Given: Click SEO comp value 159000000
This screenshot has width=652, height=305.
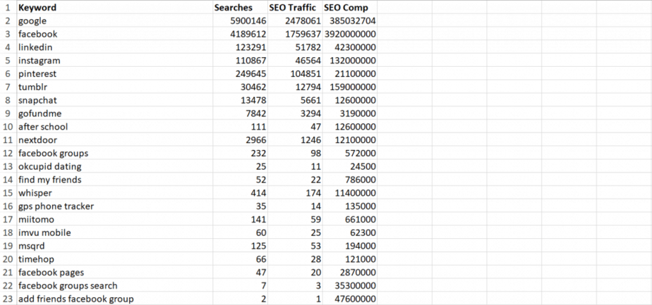Looking at the screenshot, I should click(350, 87).
